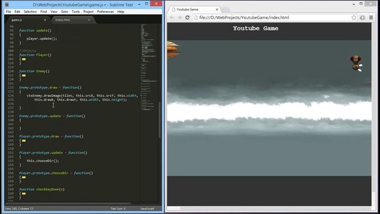Expand folded Player.prototype.chooseDir body
The height and width of the screenshot is (214, 380).
click(24, 177)
